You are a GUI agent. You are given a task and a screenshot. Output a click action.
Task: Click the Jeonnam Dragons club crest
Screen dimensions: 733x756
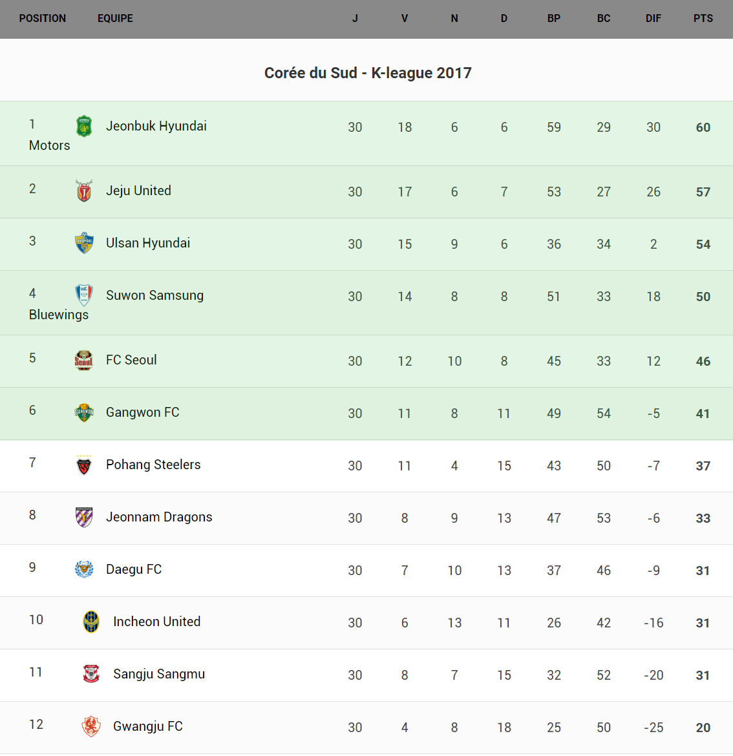84,517
